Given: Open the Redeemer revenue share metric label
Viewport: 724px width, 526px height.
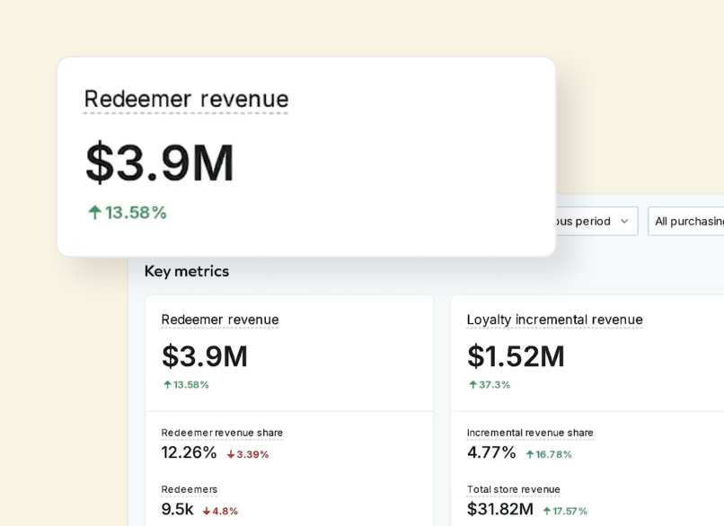Looking at the screenshot, I should pos(222,433).
